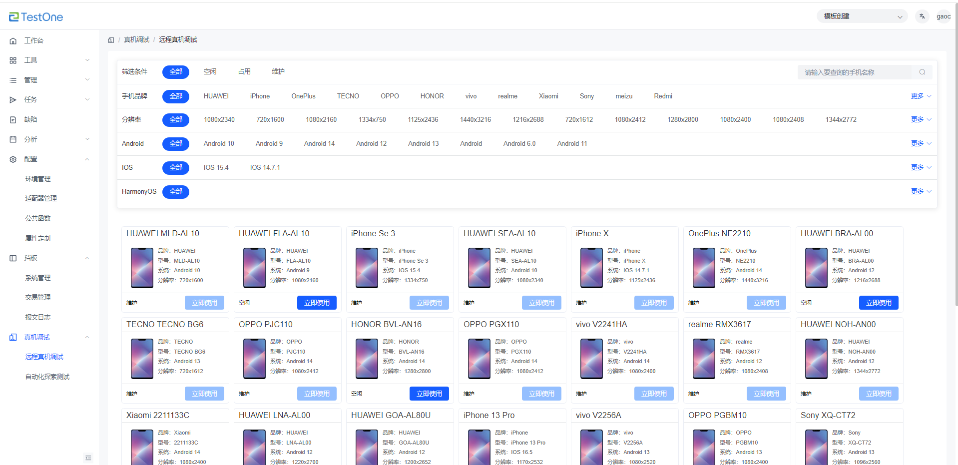
Task: Show 更多 phone brands
Action: tap(921, 96)
